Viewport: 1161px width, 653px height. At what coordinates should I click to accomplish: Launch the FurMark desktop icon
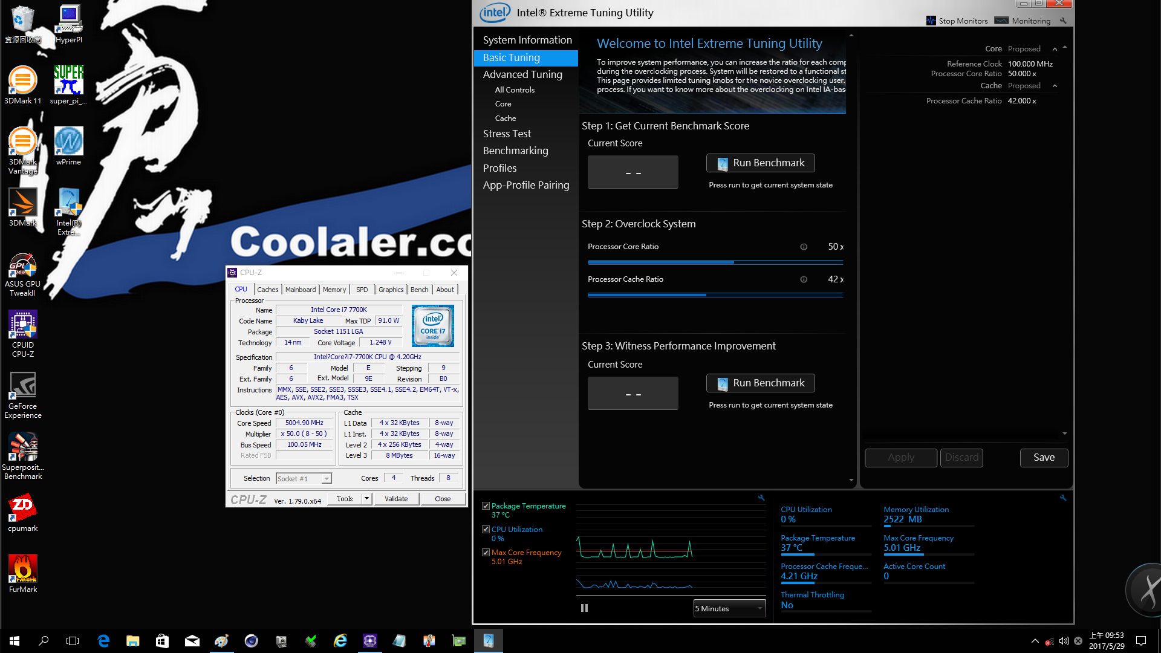point(23,574)
